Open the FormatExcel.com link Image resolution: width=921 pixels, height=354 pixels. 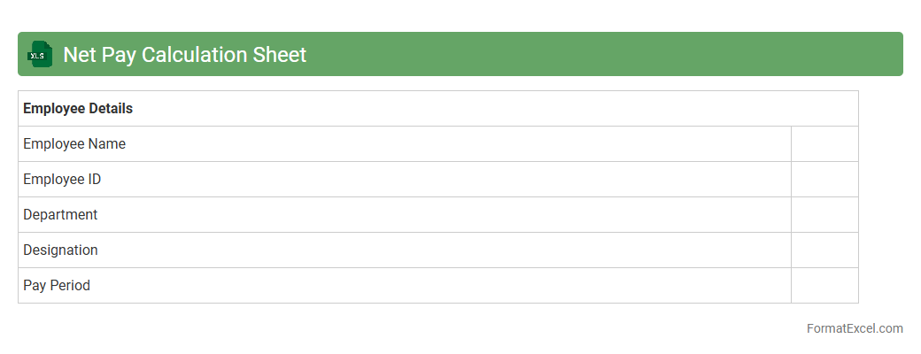click(855, 328)
